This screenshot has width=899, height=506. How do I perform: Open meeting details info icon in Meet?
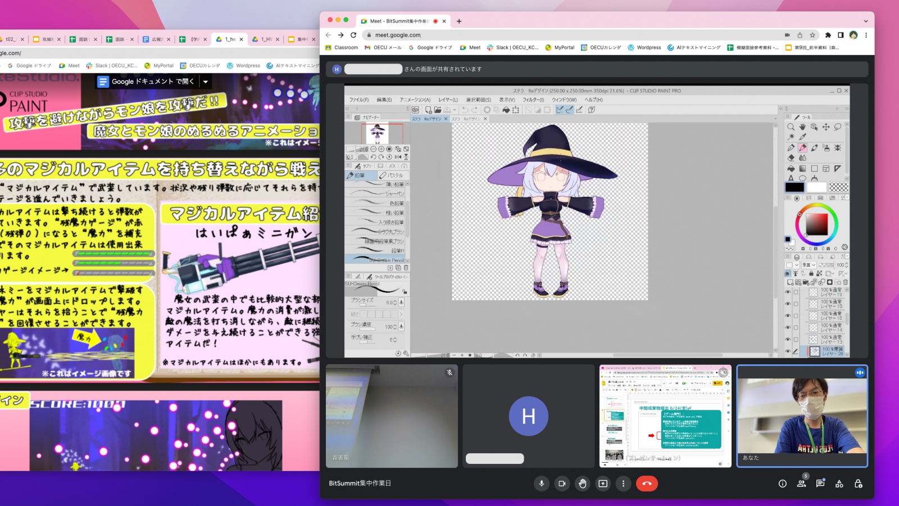point(782,484)
